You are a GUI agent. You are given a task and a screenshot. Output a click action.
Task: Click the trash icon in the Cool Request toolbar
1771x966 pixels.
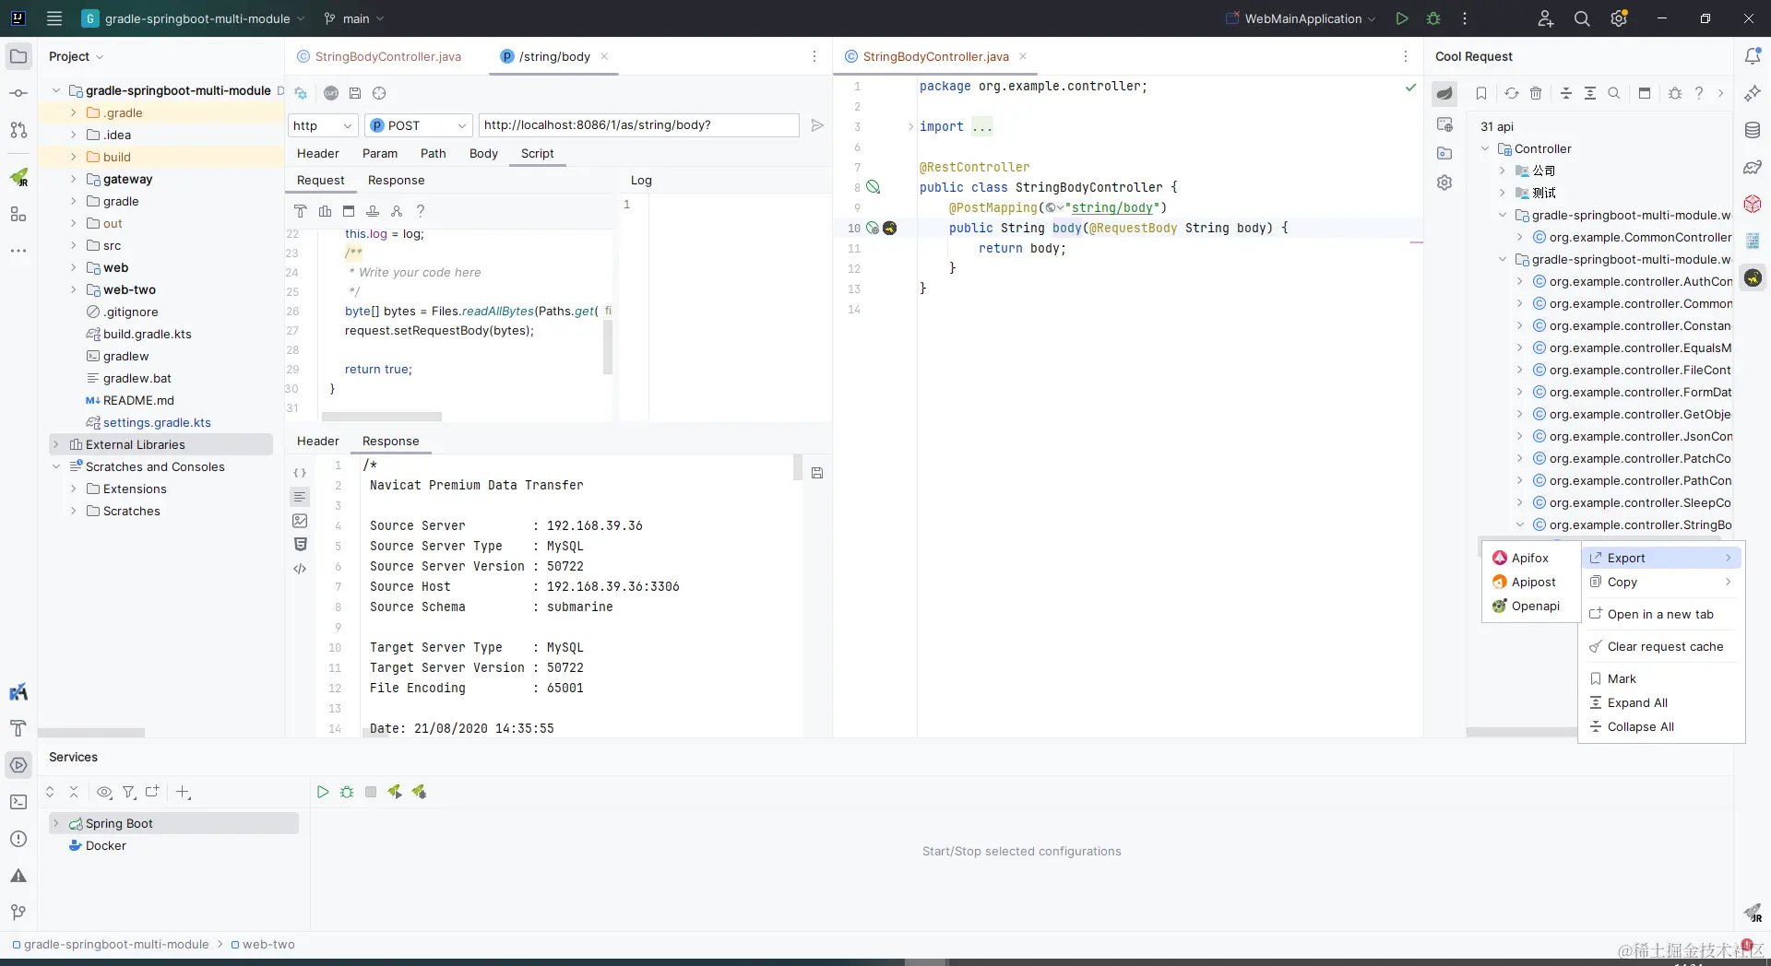coord(1536,93)
